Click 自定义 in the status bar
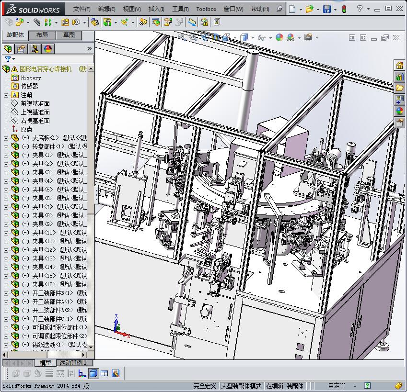 [337, 385]
